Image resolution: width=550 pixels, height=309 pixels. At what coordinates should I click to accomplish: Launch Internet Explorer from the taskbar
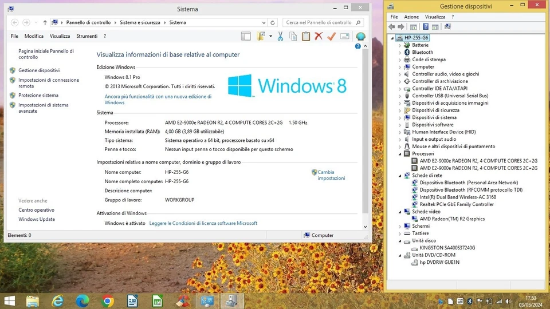click(x=57, y=302)
